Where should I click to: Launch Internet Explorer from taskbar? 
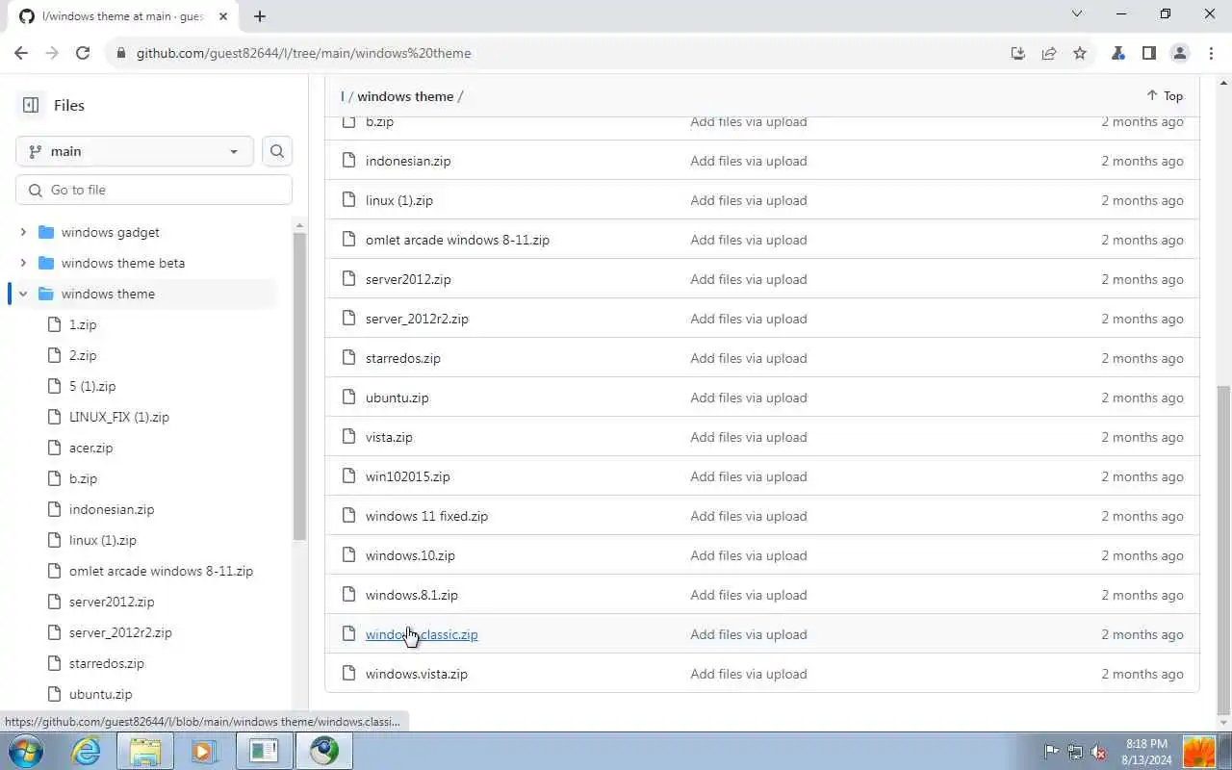[x=86, y=750]
